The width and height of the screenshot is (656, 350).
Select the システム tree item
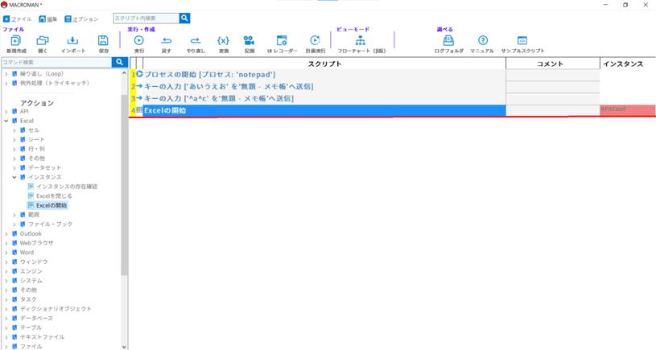coord(31,281)
